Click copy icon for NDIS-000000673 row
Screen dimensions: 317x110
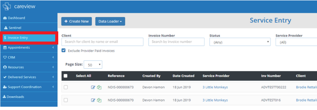[99, 87]
